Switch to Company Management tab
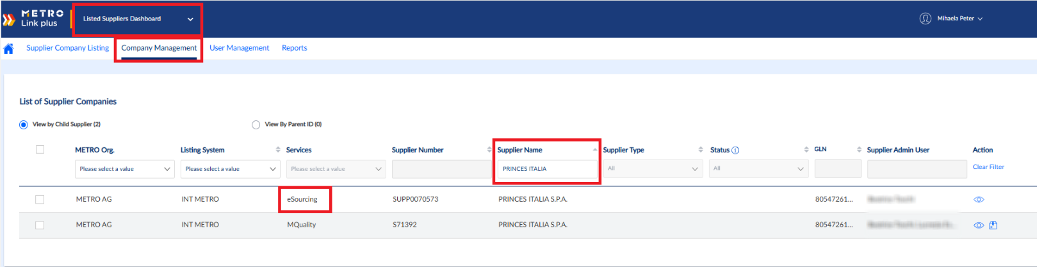The height and width of the screenshot is (267, 1037). tap(159, 48)
